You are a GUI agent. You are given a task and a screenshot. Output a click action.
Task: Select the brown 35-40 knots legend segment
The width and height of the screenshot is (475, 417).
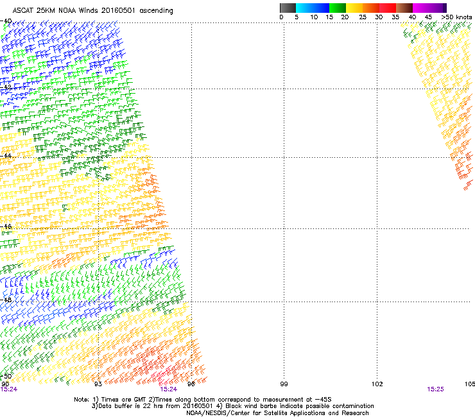404,8
